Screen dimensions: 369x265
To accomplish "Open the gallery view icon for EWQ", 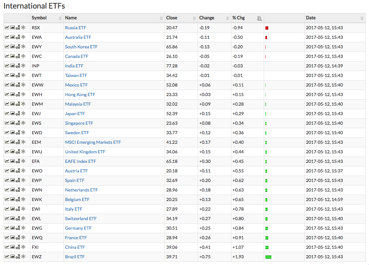I will tap(12, 237).
